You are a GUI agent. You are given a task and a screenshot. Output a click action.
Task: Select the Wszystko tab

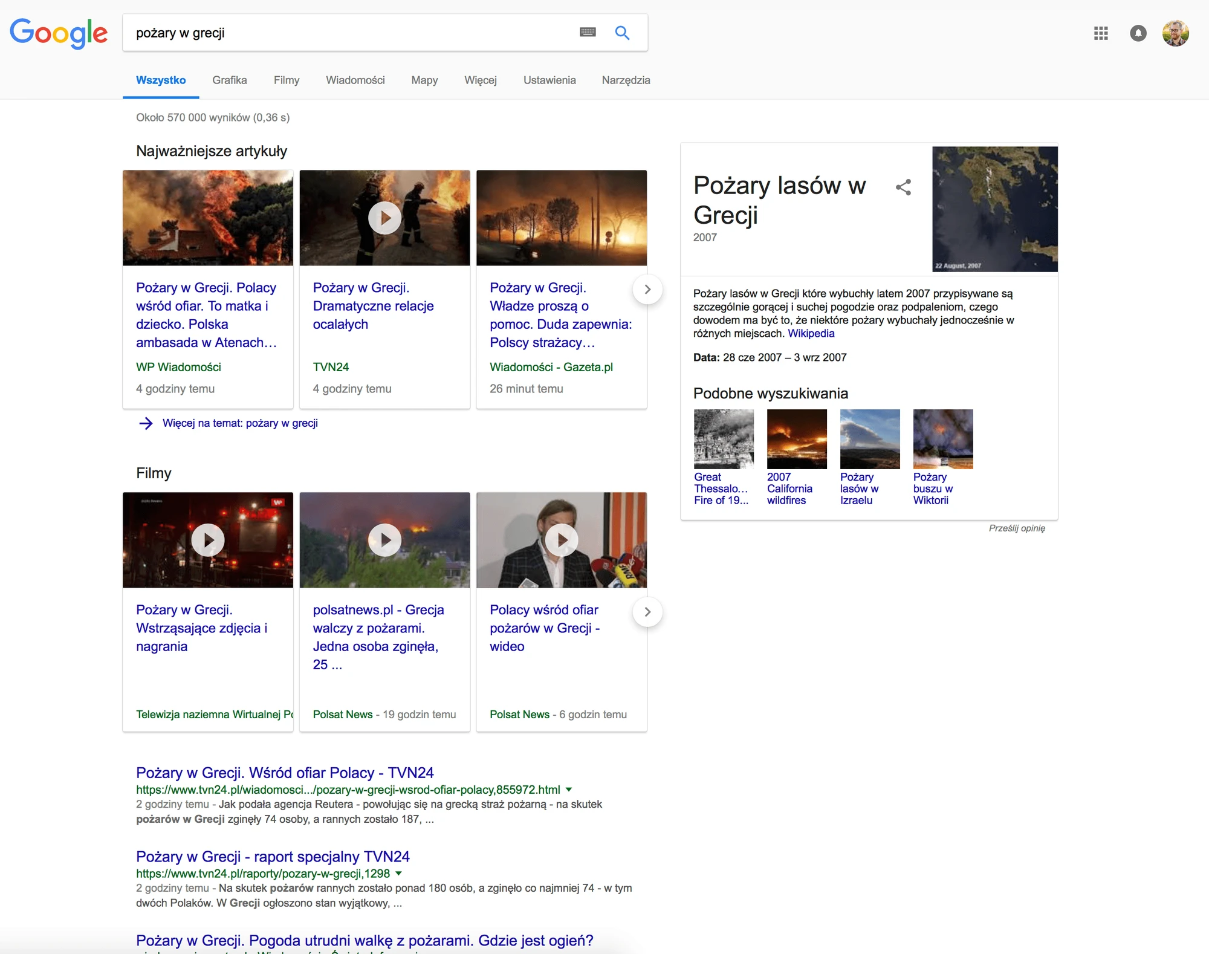tap(161, 80)
